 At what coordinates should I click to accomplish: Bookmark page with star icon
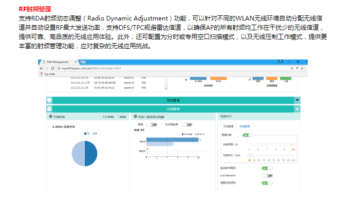(x=302, y=68)
